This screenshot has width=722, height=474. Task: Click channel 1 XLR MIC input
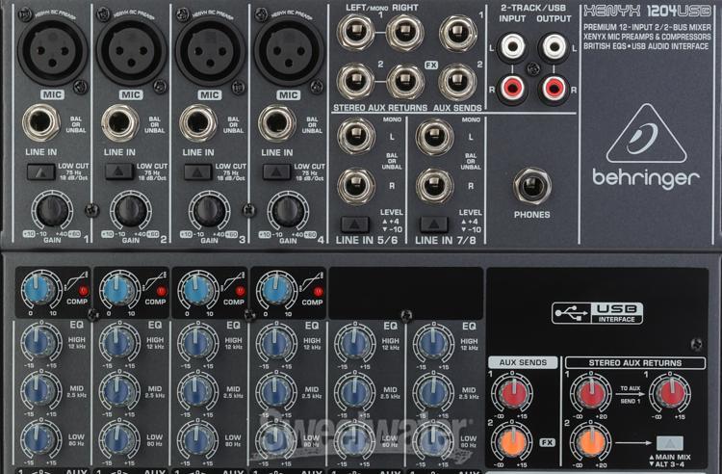pyautogui.click(x=53, y=50)
